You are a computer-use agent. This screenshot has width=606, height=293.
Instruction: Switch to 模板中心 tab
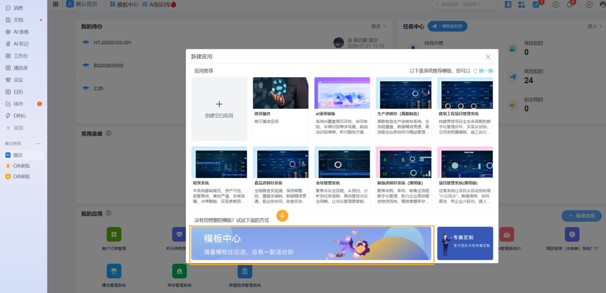124,5
